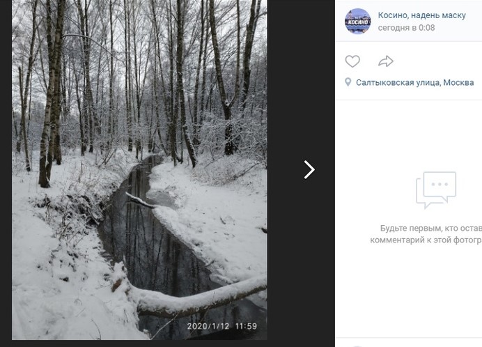Like the photo with the heart icon
The width and height of the screenshot is (482, 347).
click(352, 61)
